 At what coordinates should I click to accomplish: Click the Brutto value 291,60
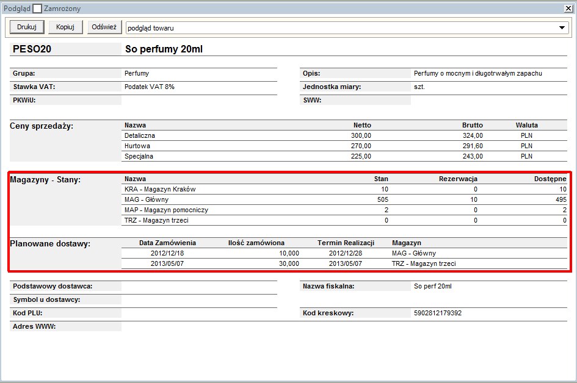point(473,146)
